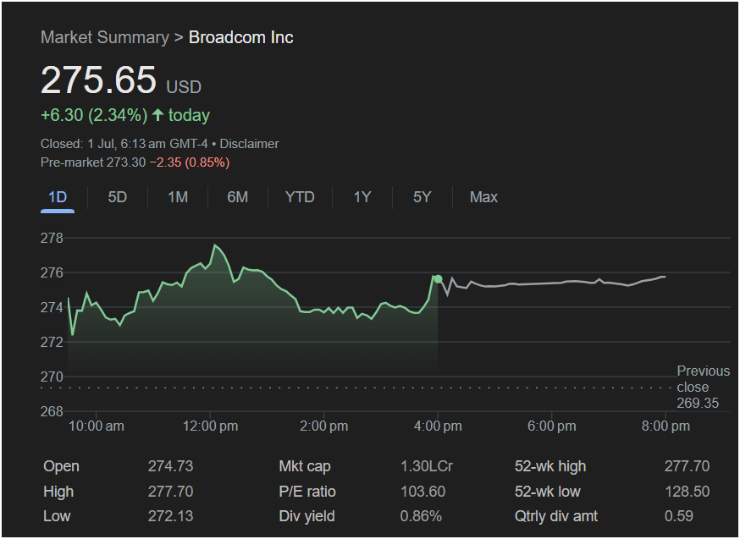Image resolution: width=740 pixels, height=539 pixels.
Task: Click the 52-wk low label
Action: [548, 492]
